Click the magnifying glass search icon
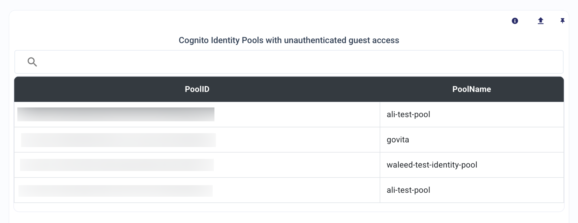578x223 pixels. tap(32, 62)
